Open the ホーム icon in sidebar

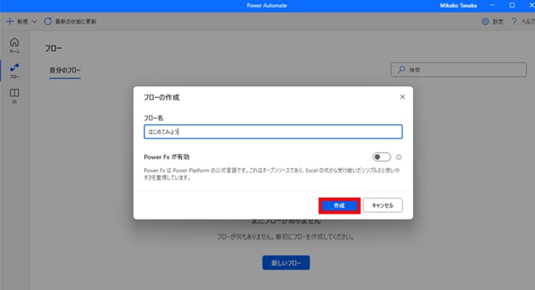click(x=15, y=45)
